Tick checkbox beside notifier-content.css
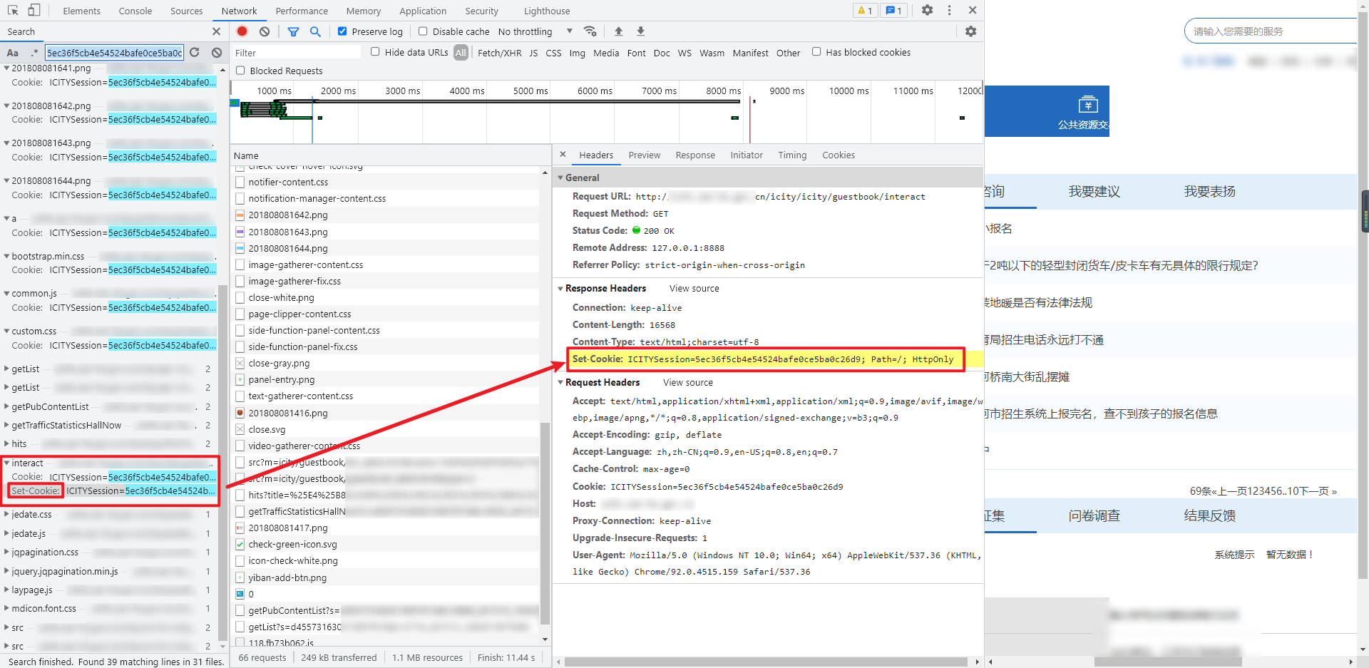1369x668 pixels. coord(240,183)
